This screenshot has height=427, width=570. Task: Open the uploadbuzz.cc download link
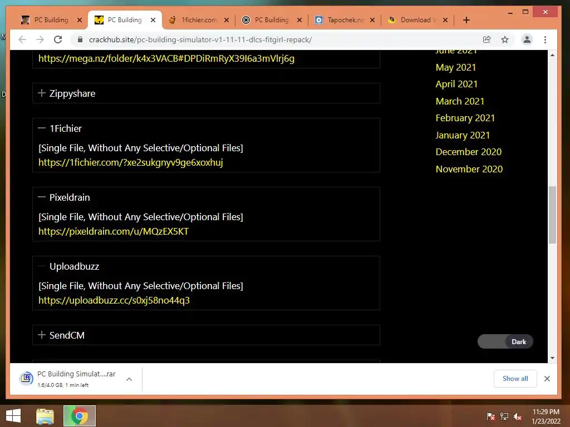pyautogui.click(x=114, y=300)
